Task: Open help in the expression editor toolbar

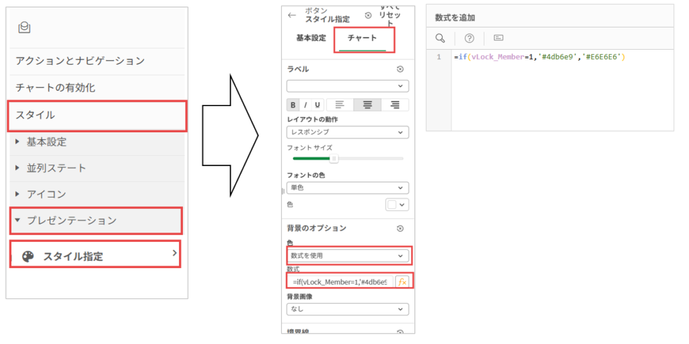Action: [x=470, y=38]
